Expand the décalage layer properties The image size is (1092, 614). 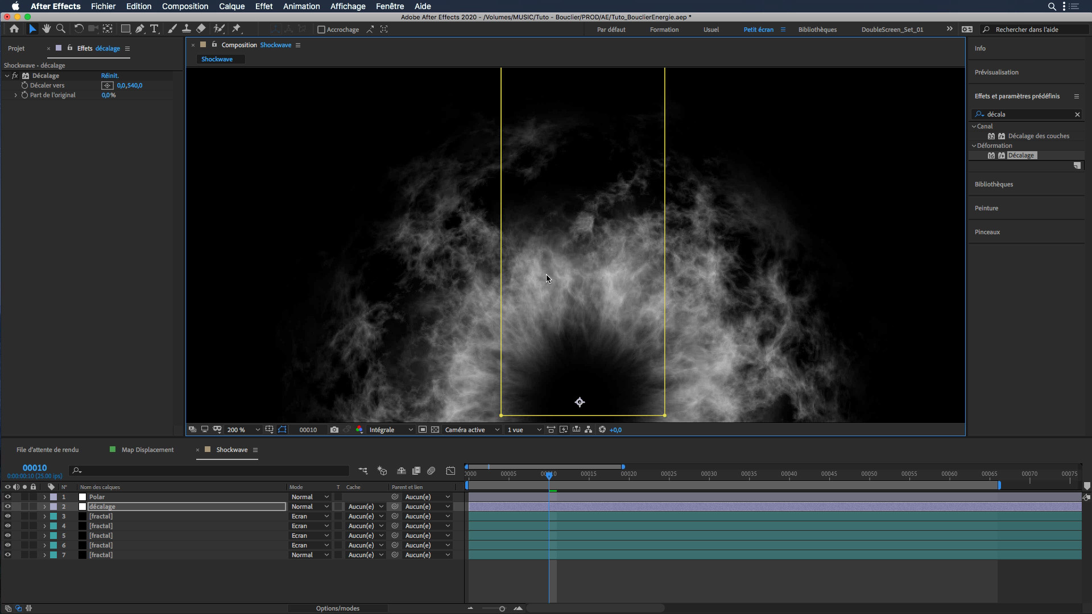tap(44, 507)
